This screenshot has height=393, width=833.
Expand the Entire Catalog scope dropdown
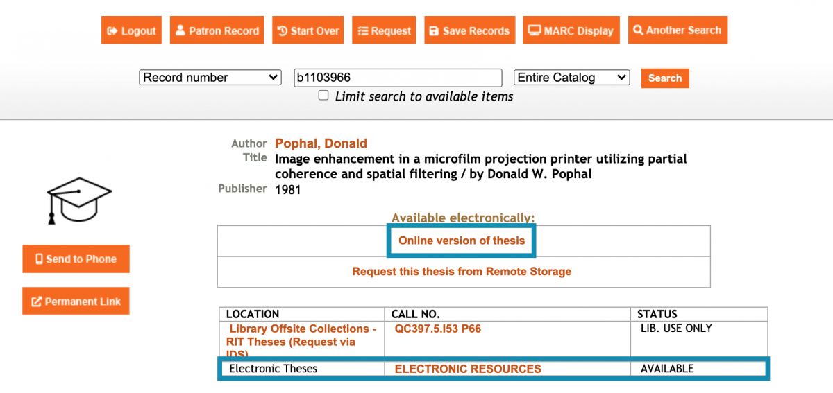tap(571, 78)
